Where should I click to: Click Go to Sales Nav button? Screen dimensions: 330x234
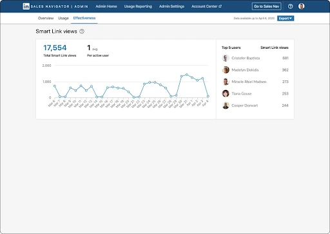pyautogui.click(x=266, y=6)
